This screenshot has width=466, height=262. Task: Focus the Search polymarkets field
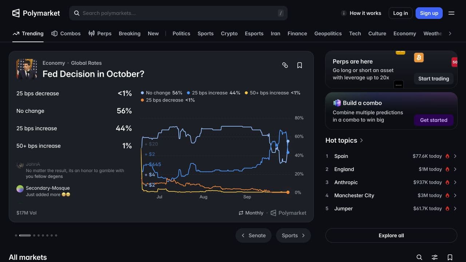click(x=178, y=13)
